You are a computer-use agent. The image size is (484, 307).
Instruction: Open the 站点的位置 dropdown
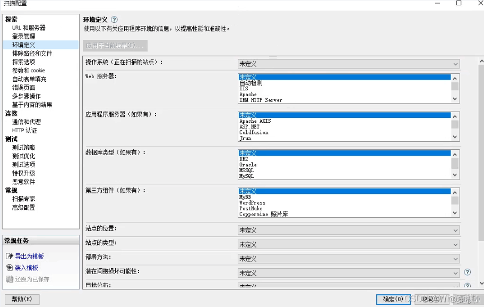click(349, 230)
